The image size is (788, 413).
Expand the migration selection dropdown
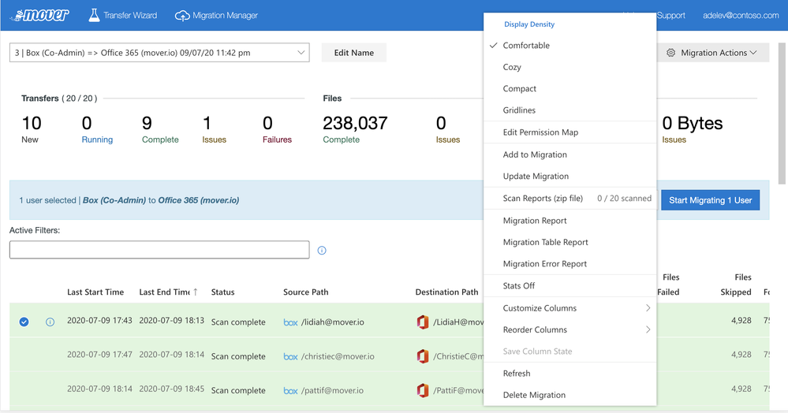(x=301, y=53)
